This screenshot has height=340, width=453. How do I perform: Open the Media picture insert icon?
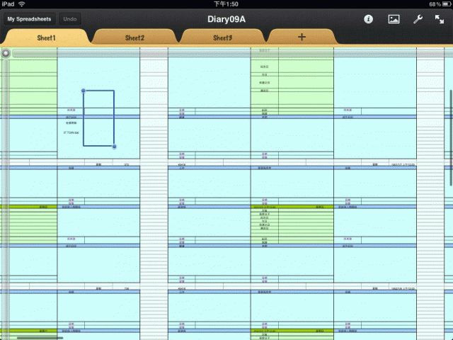pos(394,19)
